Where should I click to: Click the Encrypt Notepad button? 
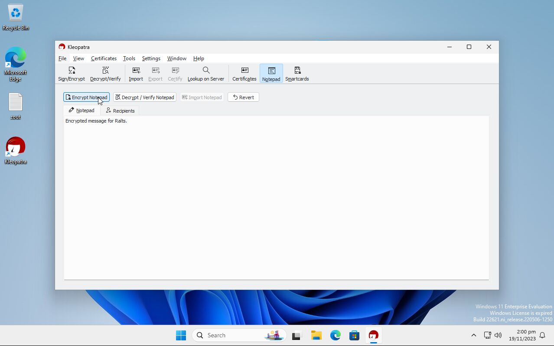86,97
